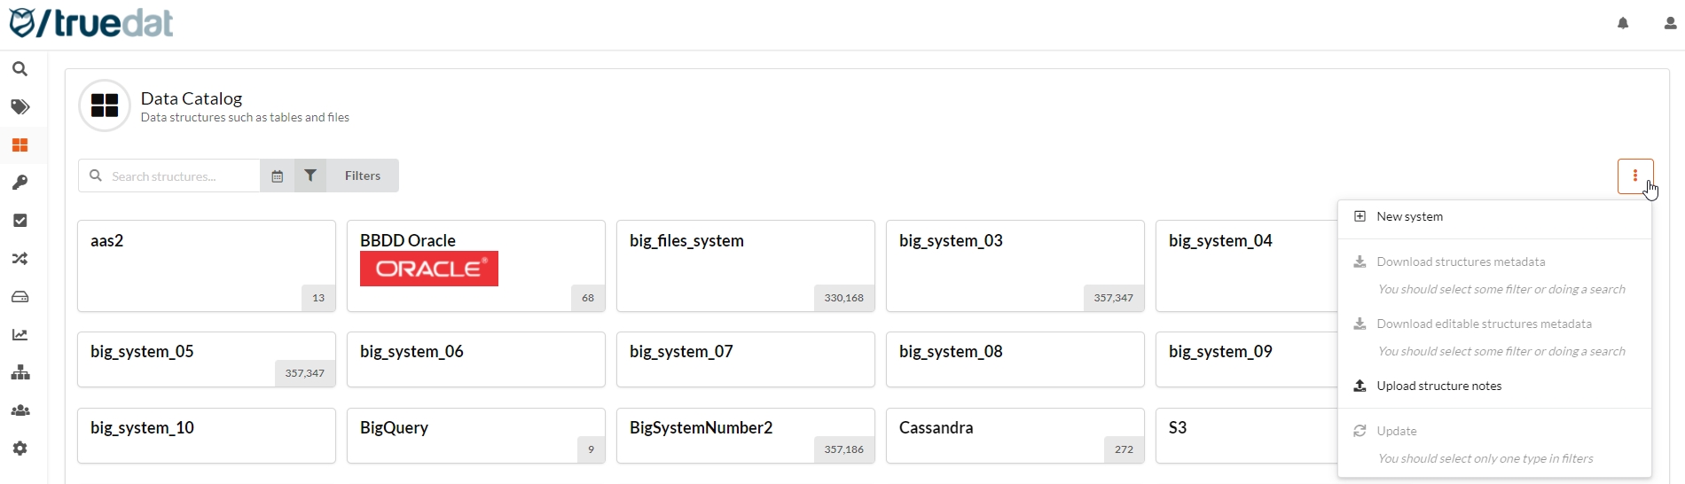Image resolution: width=1685 pixels, height=484 pixels.
Task: Open the users group sidebar icon
Action: click(x=20, y=410)
